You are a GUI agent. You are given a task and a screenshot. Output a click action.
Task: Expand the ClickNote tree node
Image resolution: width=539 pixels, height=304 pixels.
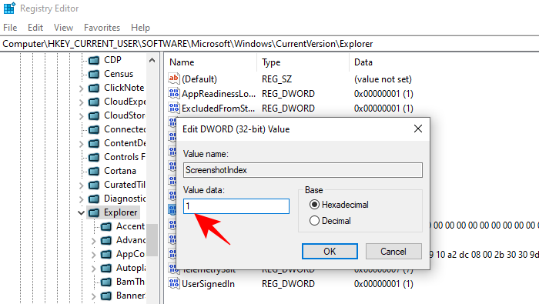click(81, 89)
